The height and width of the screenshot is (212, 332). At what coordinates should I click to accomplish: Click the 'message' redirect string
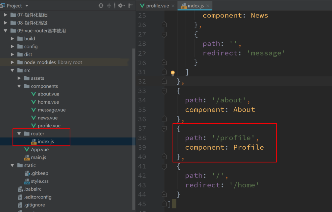[266, 53]
